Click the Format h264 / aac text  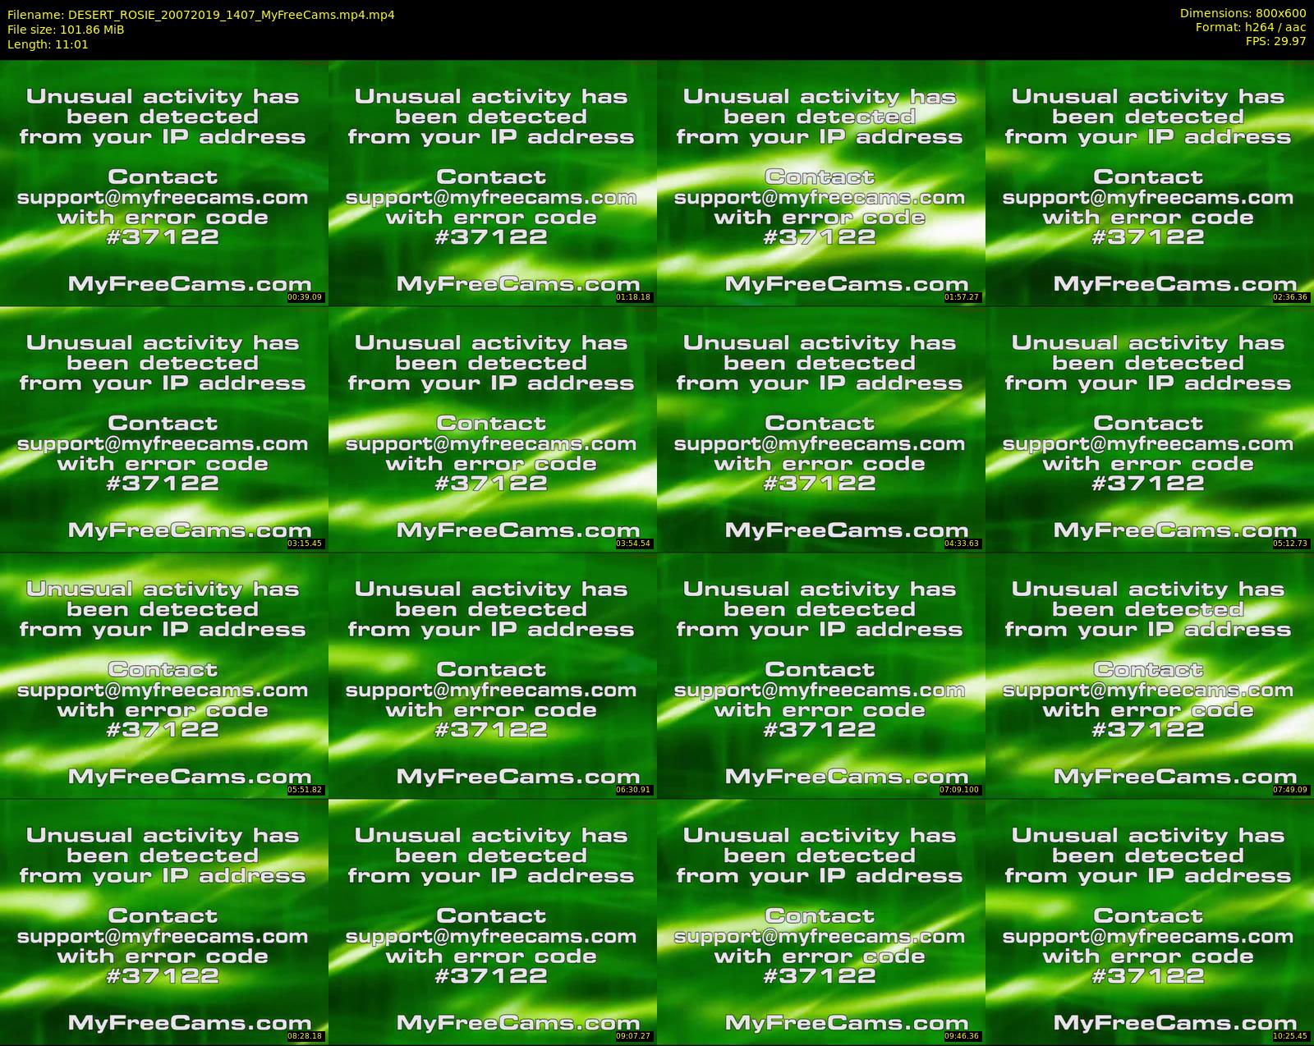[1251, 27]
